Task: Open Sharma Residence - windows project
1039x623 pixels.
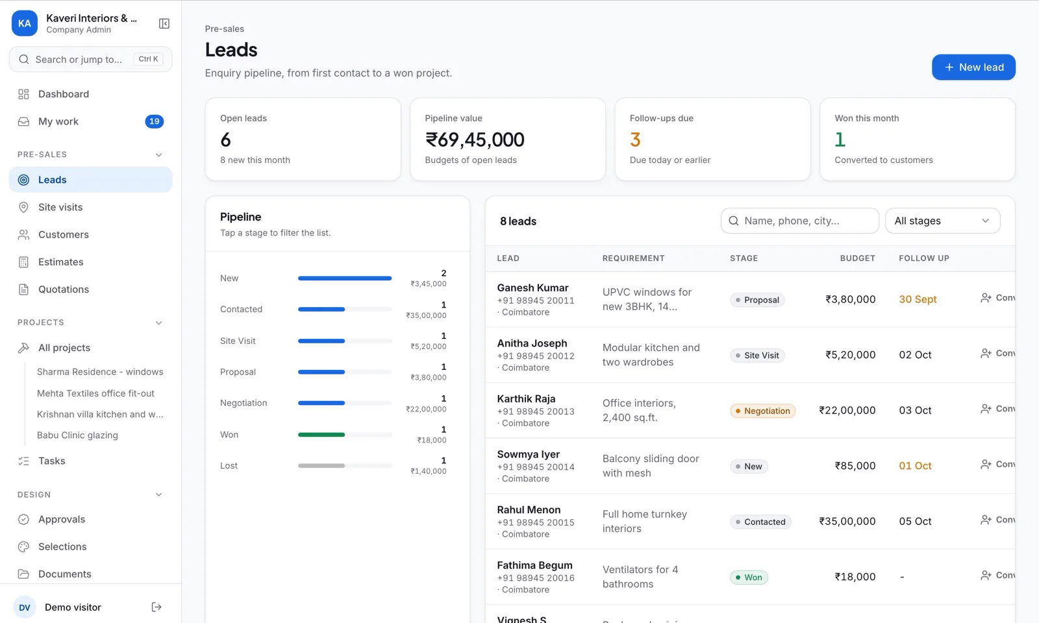Action: (x=100, y=372)
